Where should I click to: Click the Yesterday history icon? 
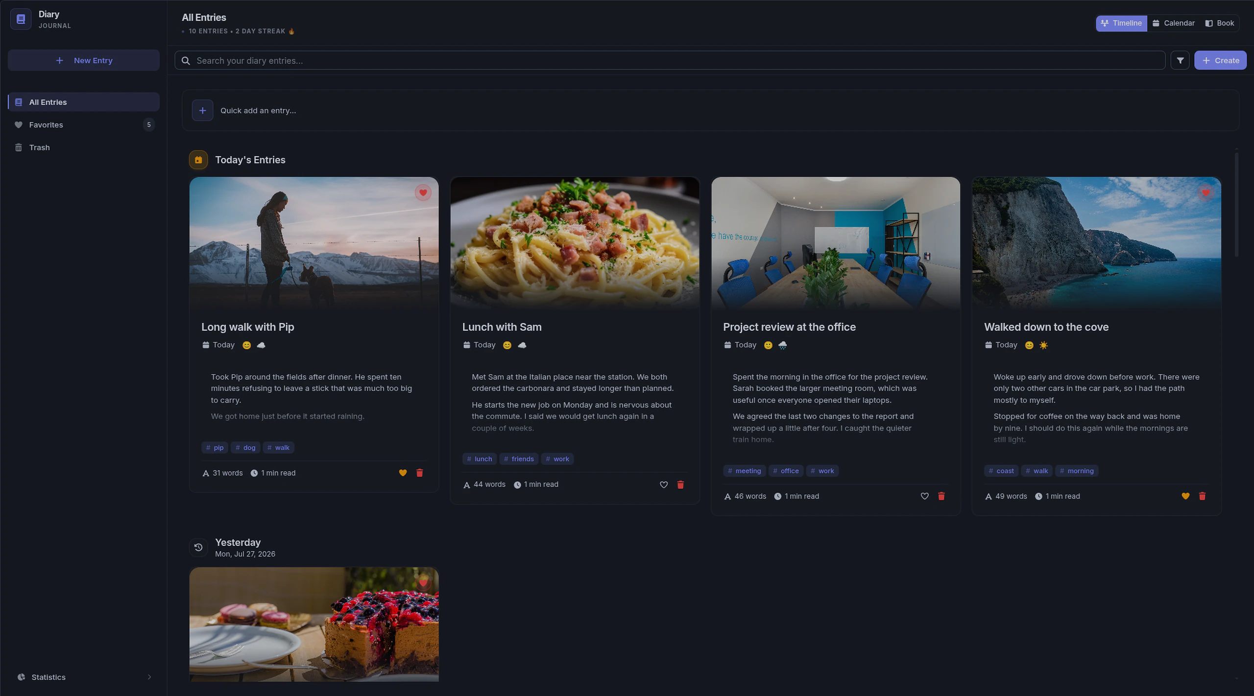pos(198,547)
